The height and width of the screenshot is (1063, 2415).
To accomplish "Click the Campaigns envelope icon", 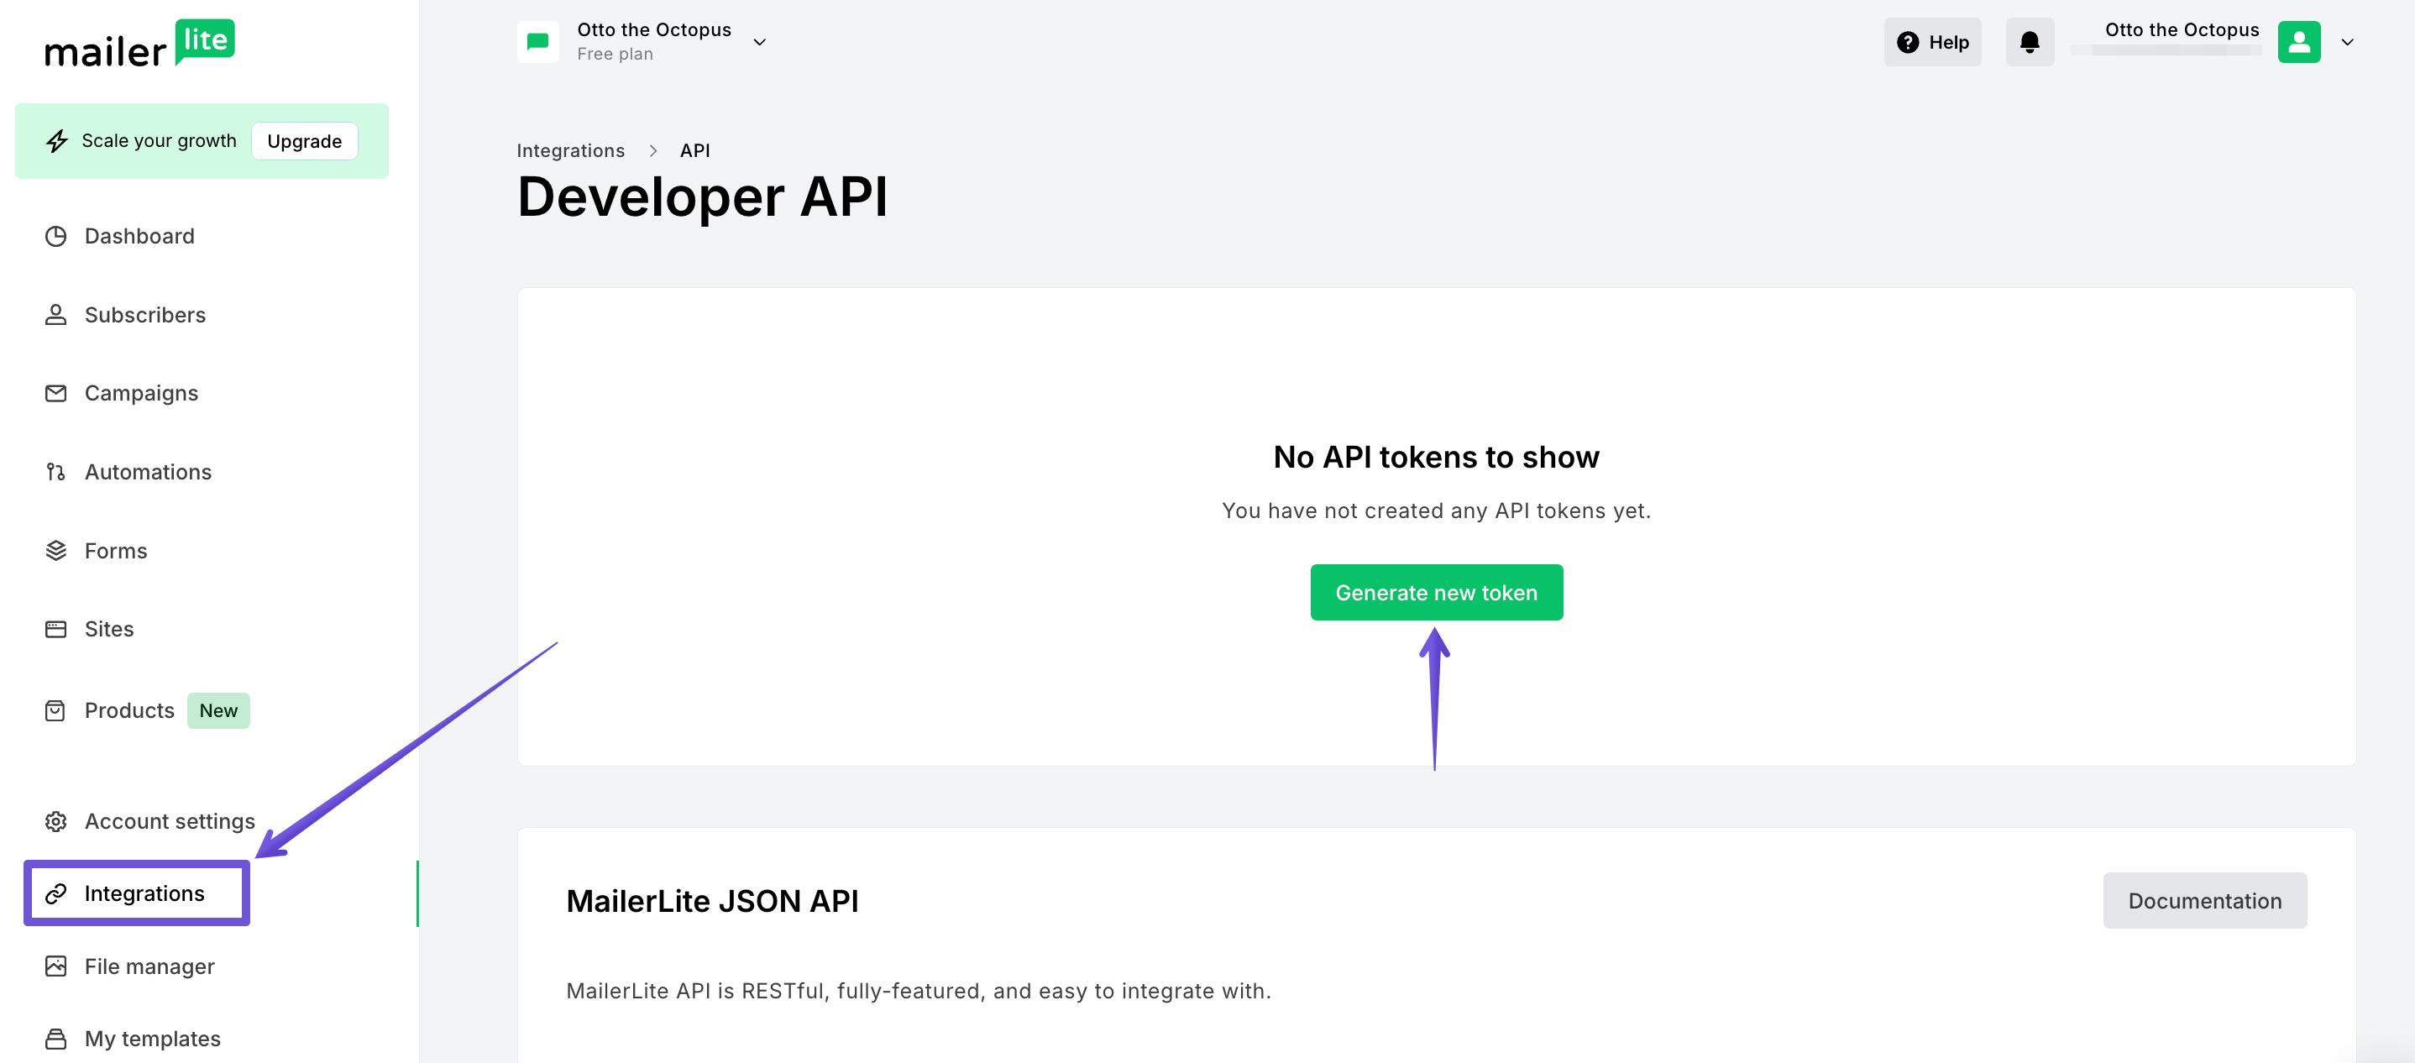I will tap(56, 393).
